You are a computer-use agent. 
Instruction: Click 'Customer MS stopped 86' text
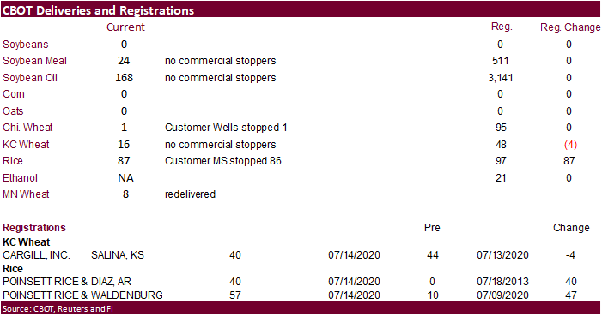click(x=223, y=161)
